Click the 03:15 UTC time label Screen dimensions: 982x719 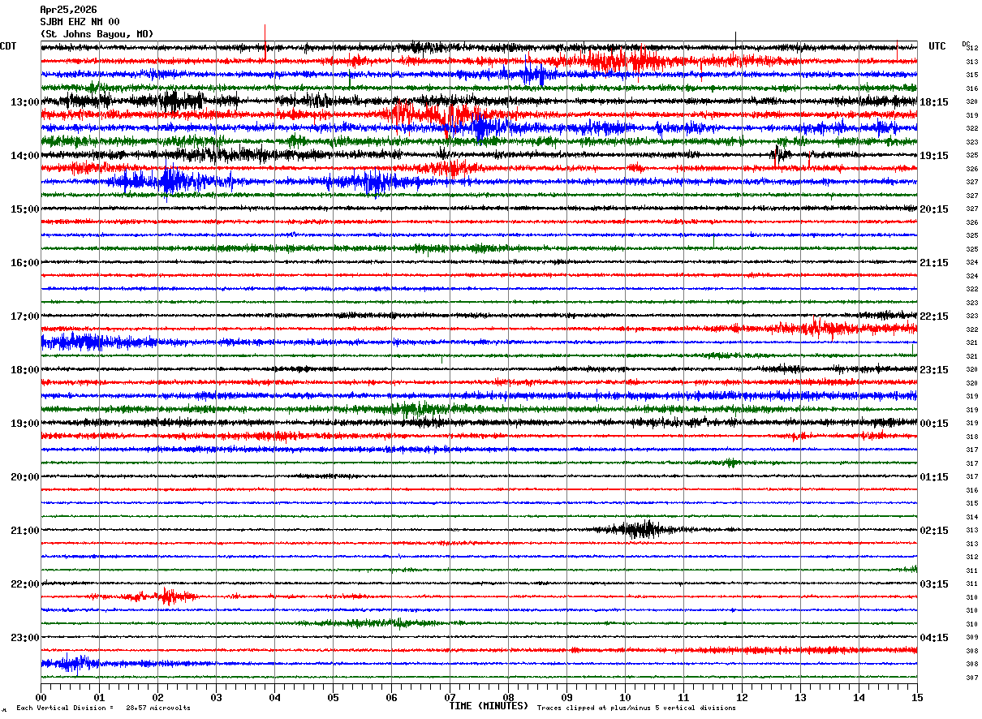pyautogui.click(x=934, y=584)
